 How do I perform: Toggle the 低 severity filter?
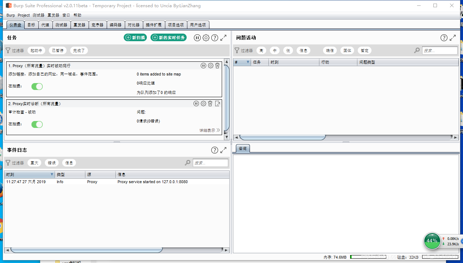[288, 51]
